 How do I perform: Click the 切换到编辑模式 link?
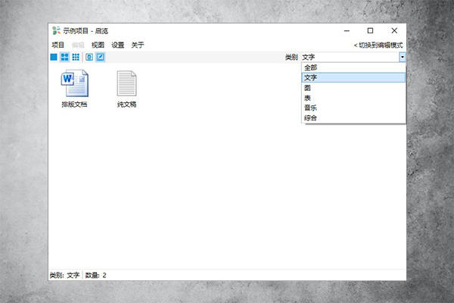378,45
